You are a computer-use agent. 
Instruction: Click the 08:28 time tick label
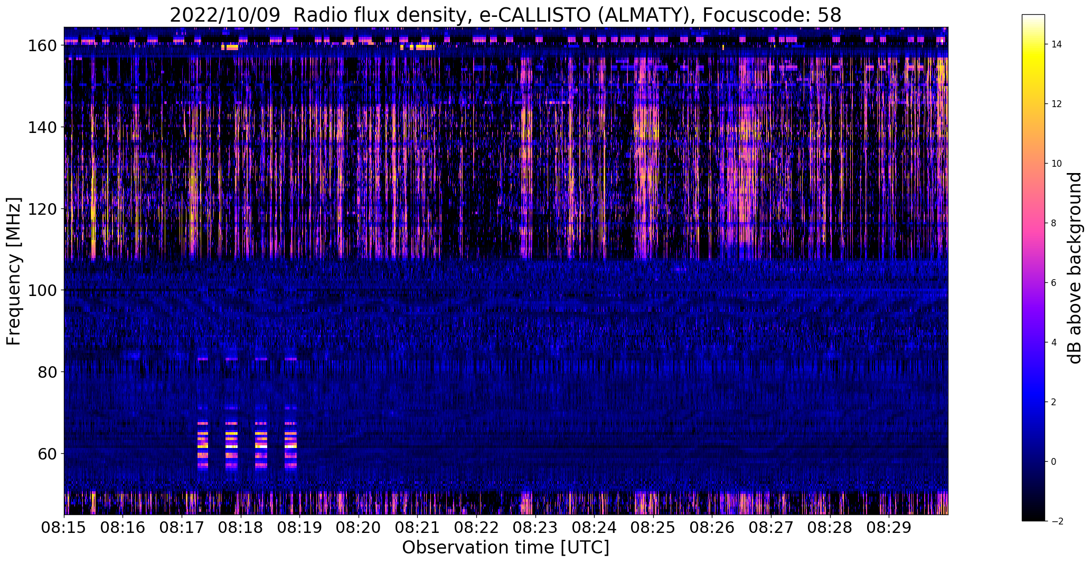(830, 528)
